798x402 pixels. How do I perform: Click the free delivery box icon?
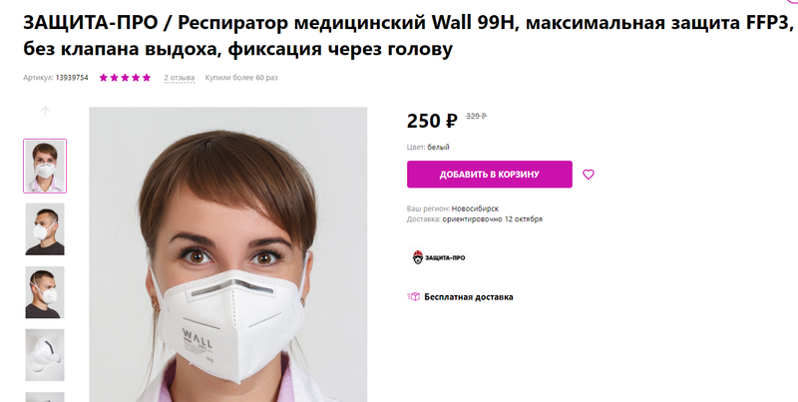pos(413,296)
